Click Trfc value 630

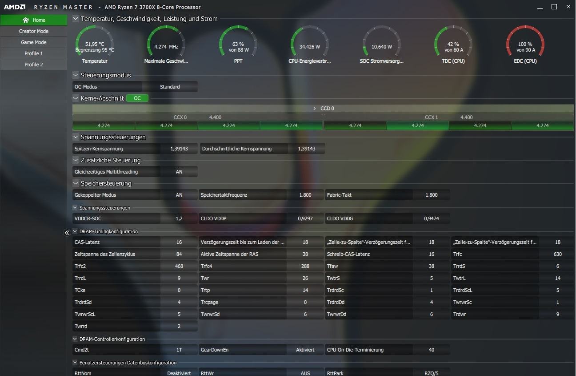pos(558,254)
